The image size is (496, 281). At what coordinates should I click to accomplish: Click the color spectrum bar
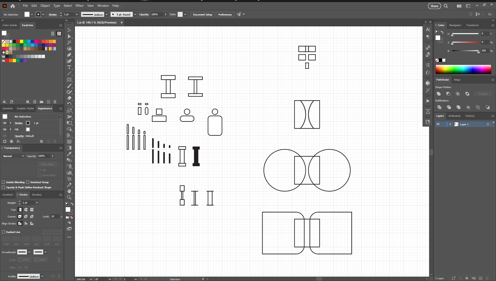pos(463,69)
